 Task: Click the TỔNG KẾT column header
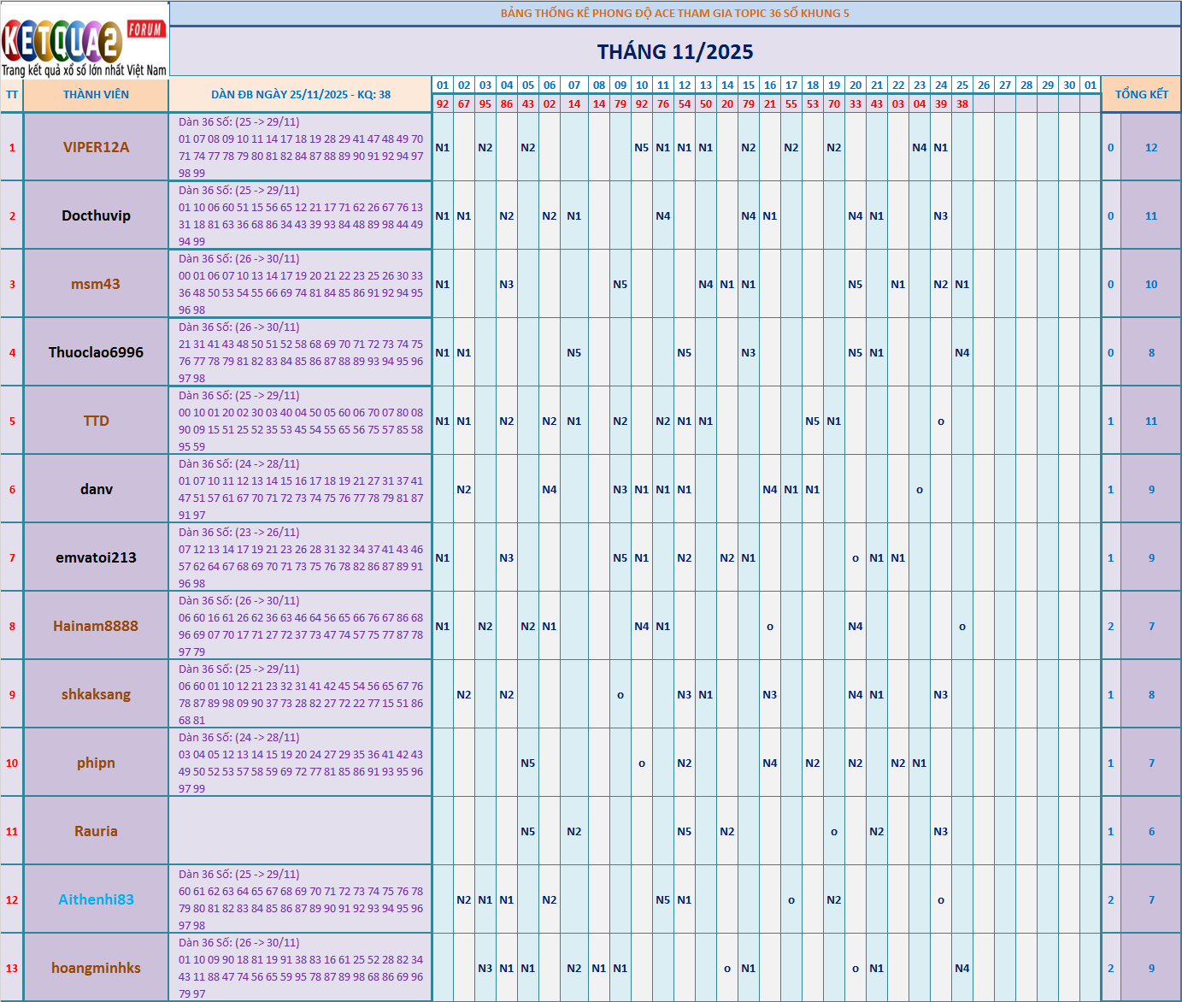(1141, 95)
